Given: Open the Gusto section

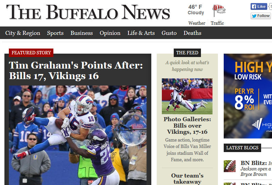Looking at the screenshot, I should point(169,33).
